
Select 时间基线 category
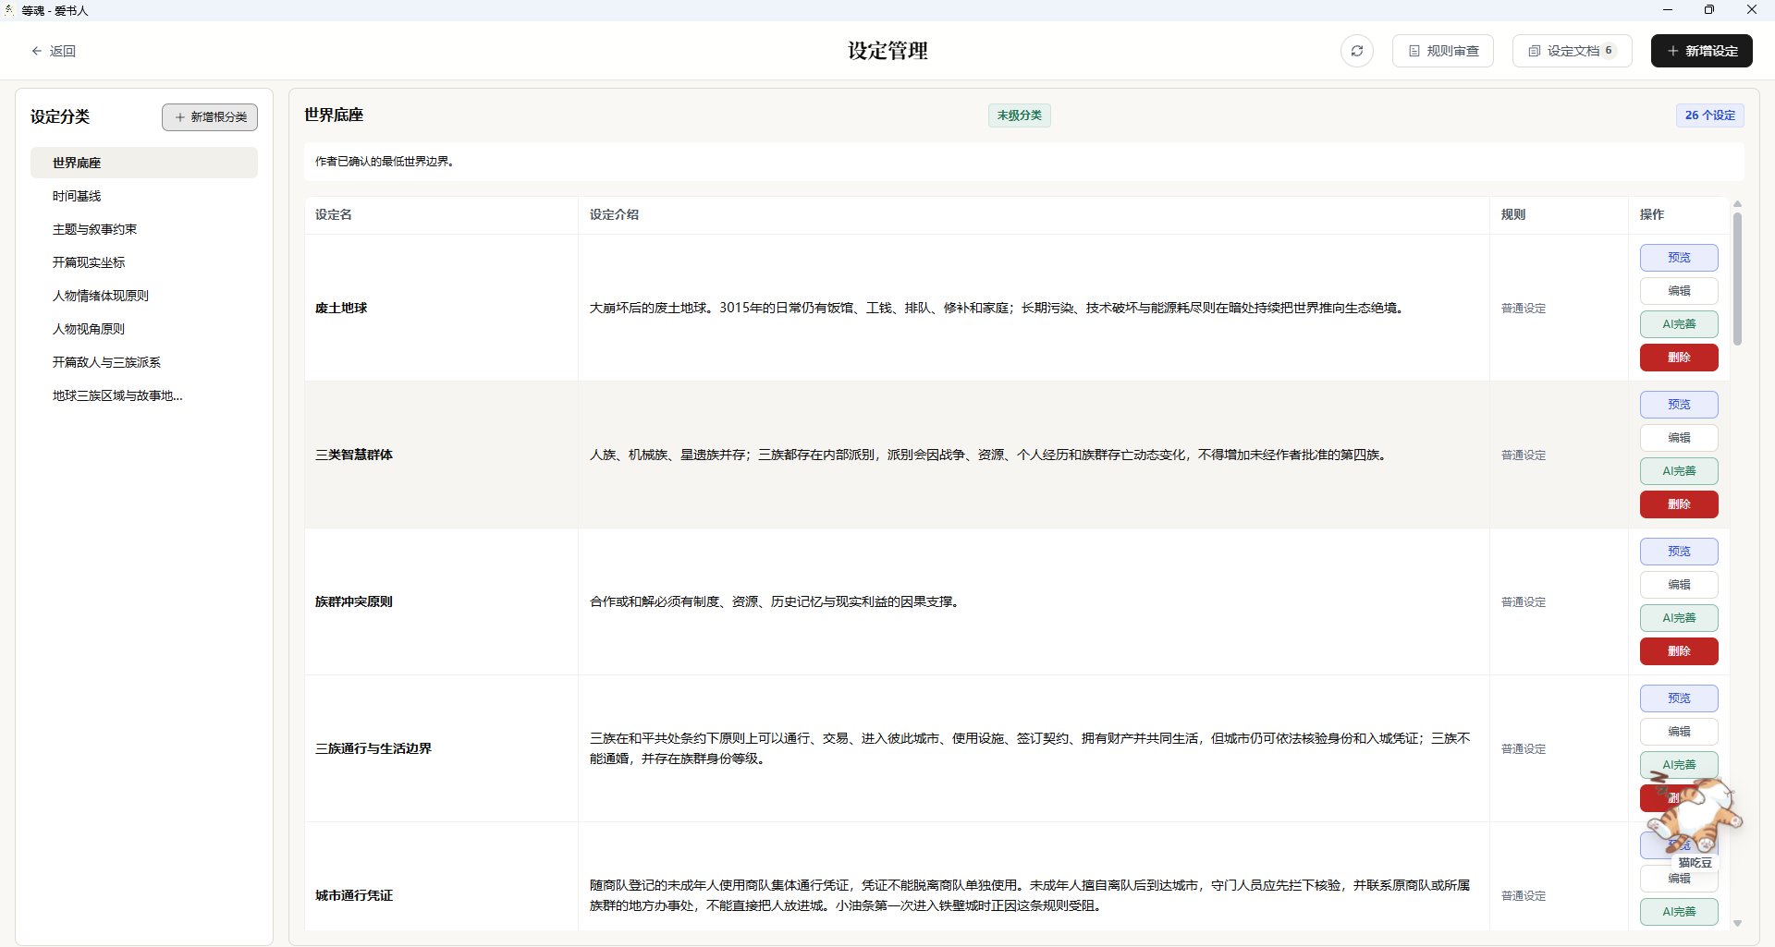click(x=144, y=196)
